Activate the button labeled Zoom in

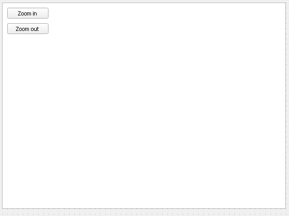pos(28,13)
